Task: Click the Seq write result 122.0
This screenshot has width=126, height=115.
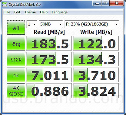Action: (x=96, y=43)
